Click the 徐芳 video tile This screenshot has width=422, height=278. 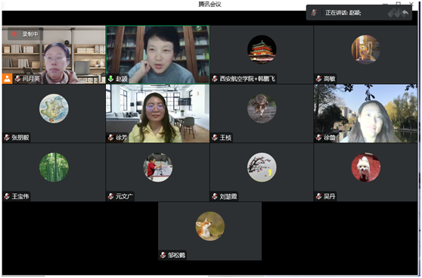point(157,114)
